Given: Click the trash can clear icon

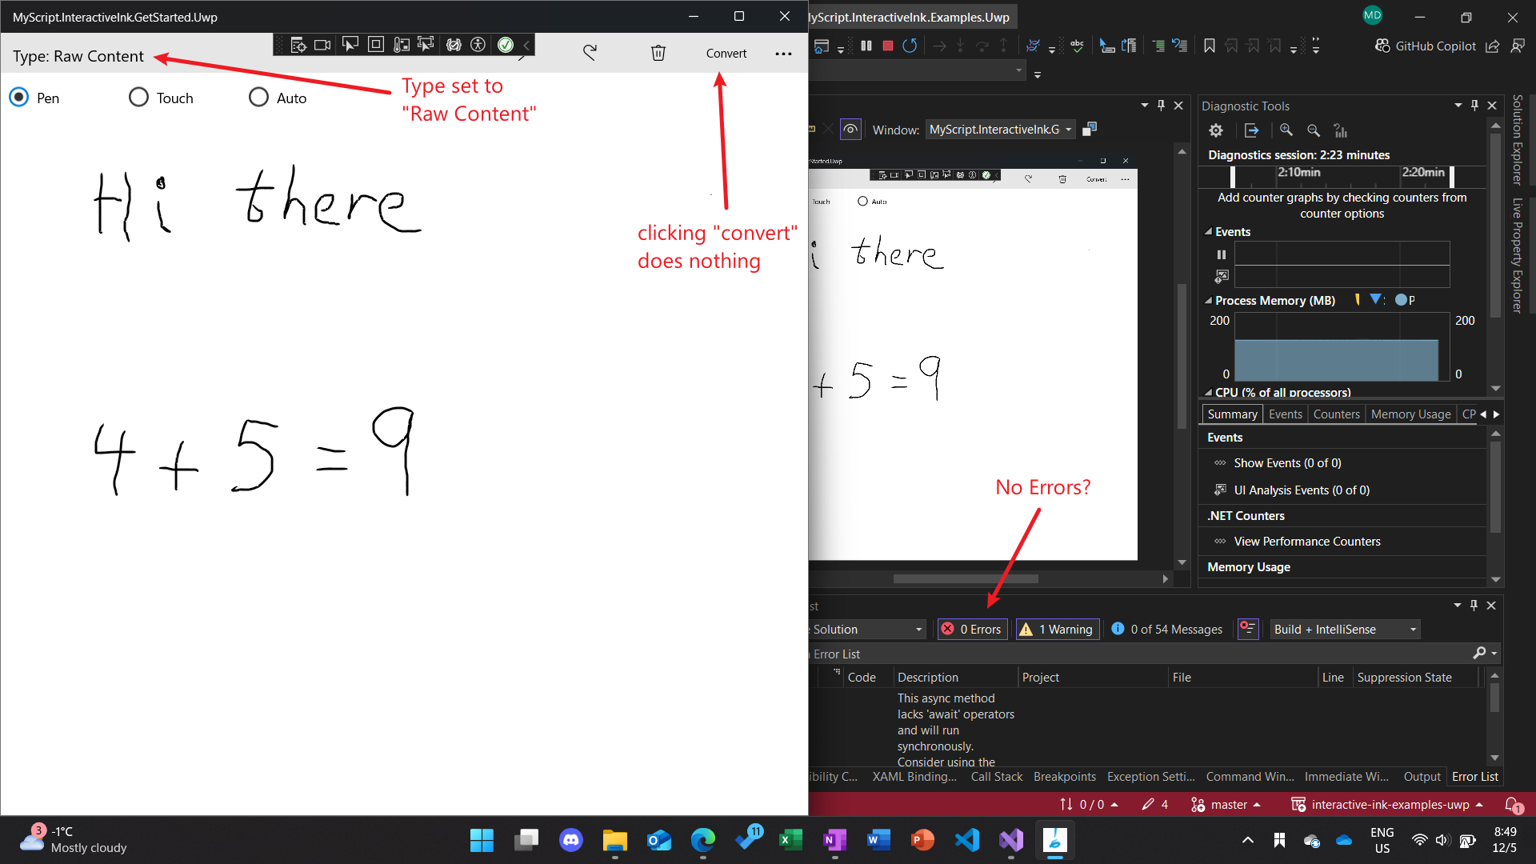Looking at the screenshot, I should click(658, 53).
